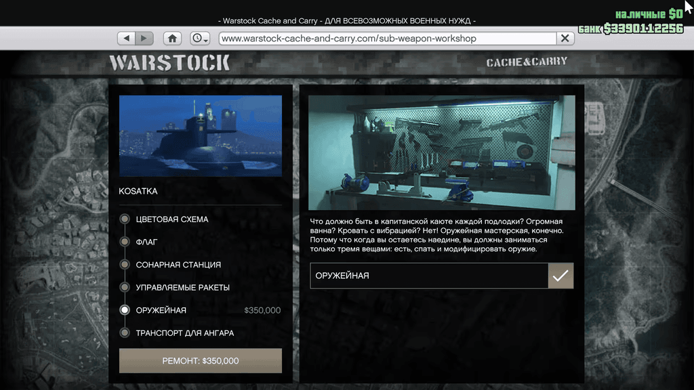Image resolution: width=694 pixels, height=390 pixels.
Task: Toggle the checkmark on ОРУЖЕЙНАЯ option
Action: point(560,276)
